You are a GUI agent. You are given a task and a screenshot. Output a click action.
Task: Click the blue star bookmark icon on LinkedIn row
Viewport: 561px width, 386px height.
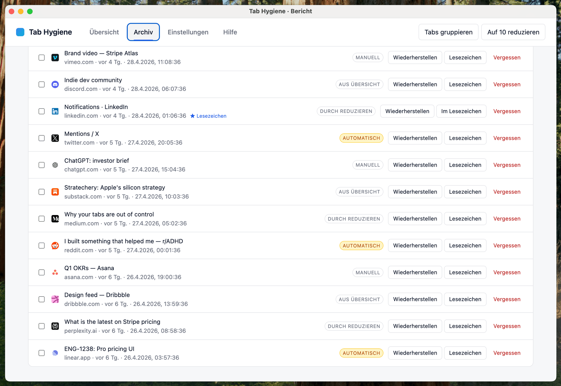(x=193, y=116)
